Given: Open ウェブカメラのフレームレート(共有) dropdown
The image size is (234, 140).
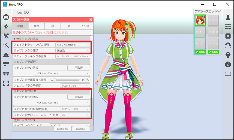Looking at the screenshot, I should [75, 115].
